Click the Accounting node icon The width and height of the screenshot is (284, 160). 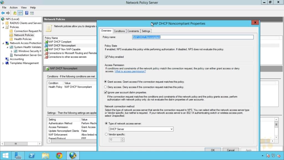pos(7,59)
